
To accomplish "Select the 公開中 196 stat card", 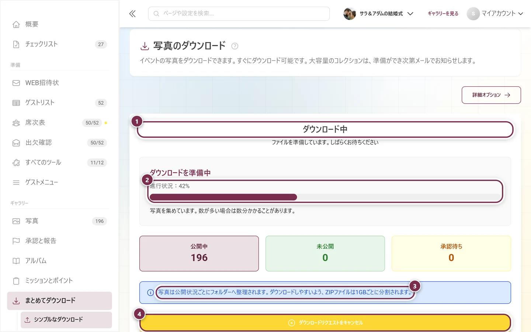I will tap(199, 254).
